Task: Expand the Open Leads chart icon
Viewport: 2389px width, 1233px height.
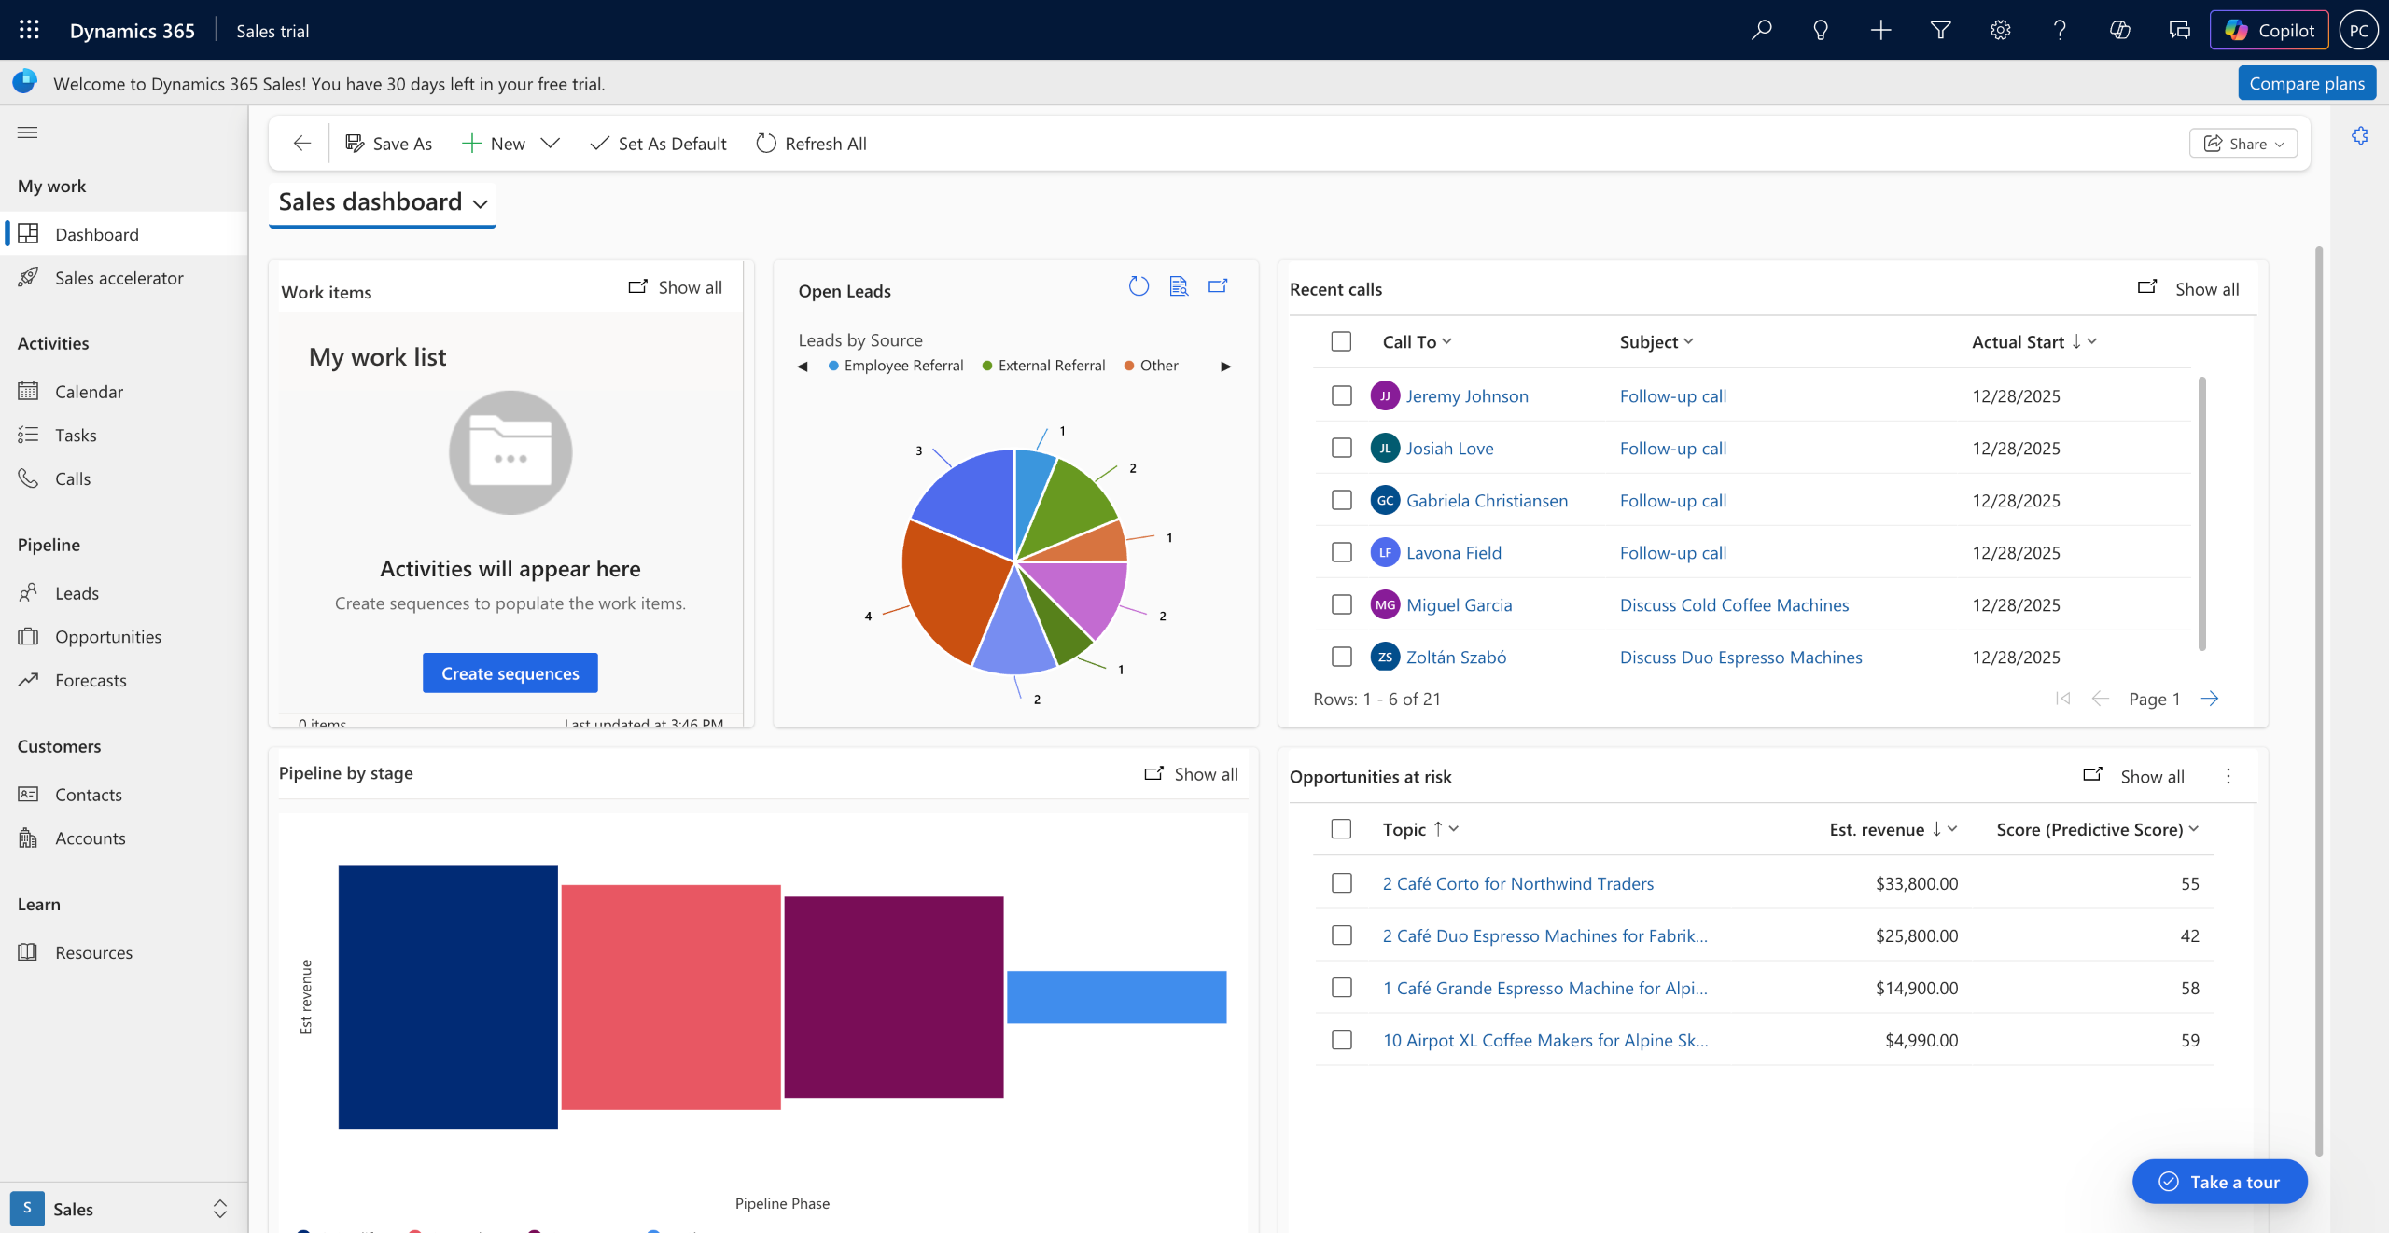Action: pyautogui.click(x=1218, y=286)
